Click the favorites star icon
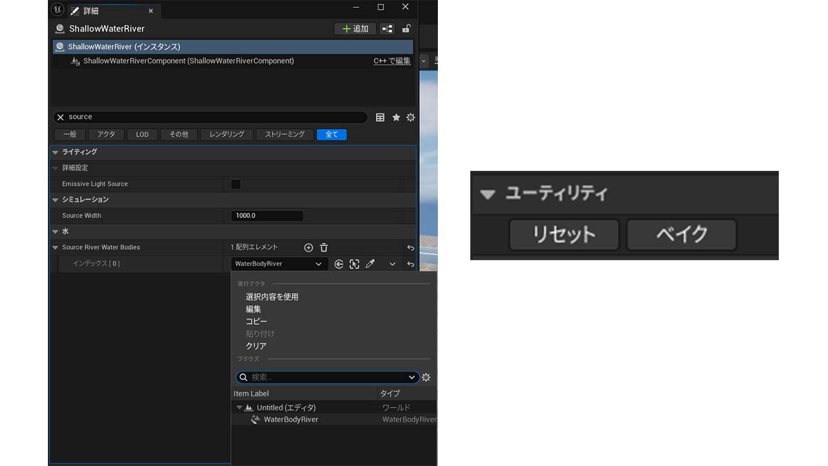The image size is (828, 466). [x=396, y=117]
